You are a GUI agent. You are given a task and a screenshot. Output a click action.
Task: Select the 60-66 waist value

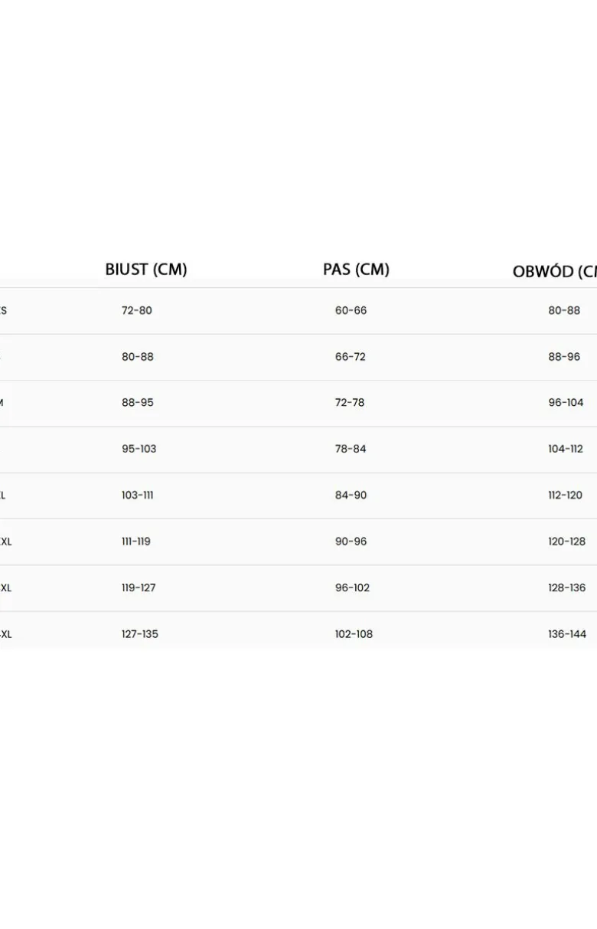[351, 310]
